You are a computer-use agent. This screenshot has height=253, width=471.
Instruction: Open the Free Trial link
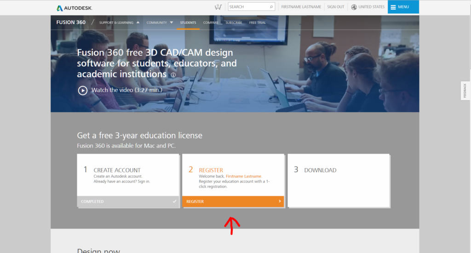tap(257, 22)
